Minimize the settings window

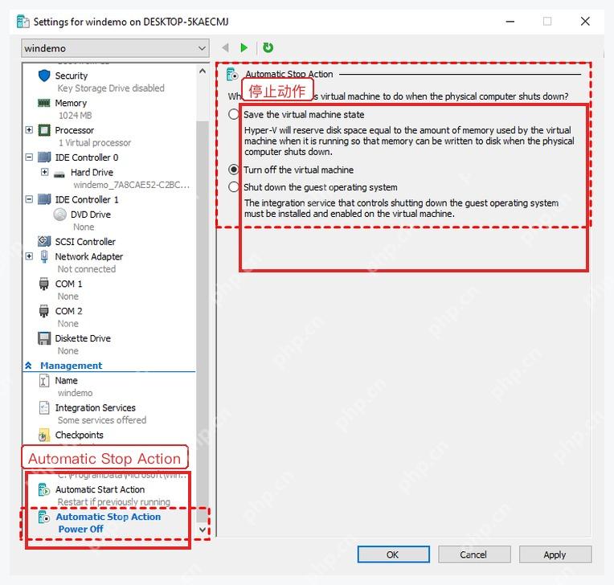pyautogui.click(x=510, y=21)
